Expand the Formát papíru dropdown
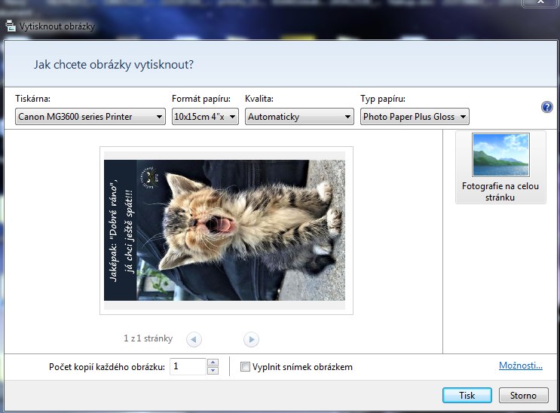The height and width of the screenshot is (413, 560). pyautogui.click(x=205, y=117)
